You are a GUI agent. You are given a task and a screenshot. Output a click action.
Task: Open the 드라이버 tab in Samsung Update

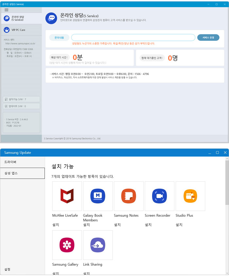tap(23, 162)
